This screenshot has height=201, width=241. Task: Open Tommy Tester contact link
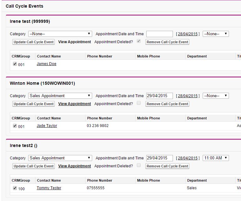[x=49, y=188]
